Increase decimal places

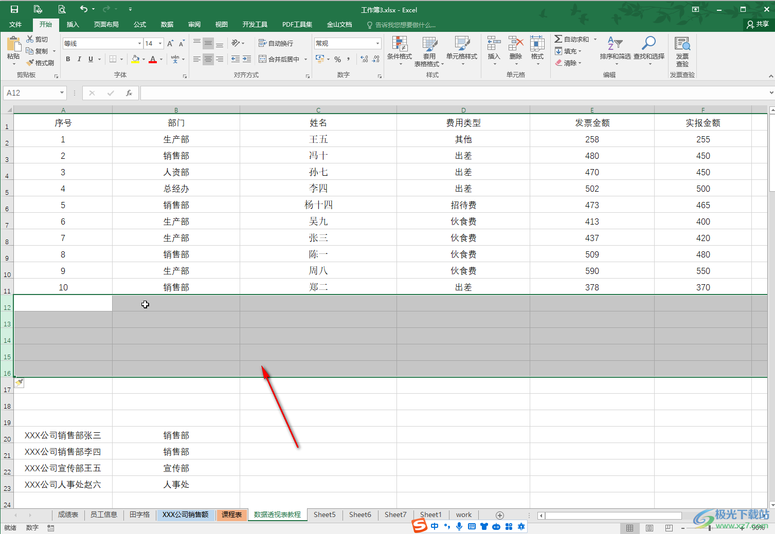pos(364,59)
